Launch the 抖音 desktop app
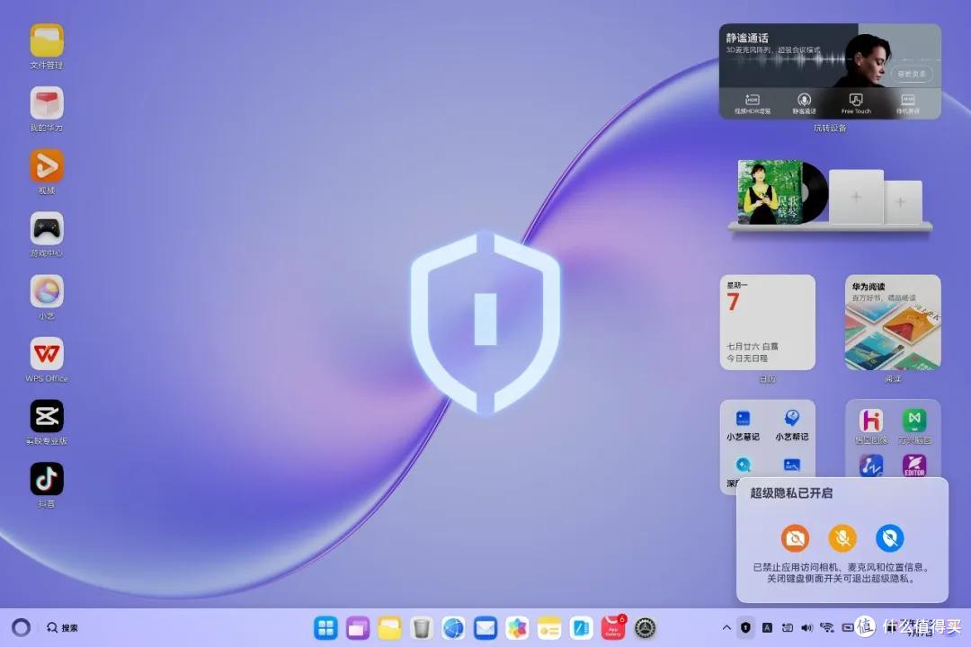This screenshot has height=647, width=971. tap(47, 479)
